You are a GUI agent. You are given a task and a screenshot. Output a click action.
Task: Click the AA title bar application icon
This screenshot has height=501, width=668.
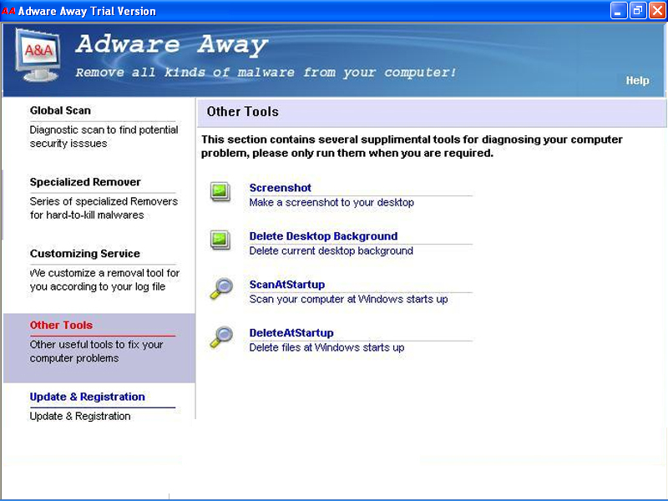pyautogui.click(x=8, y=11)
